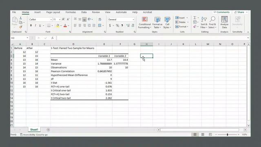Open Format as Table gallery
The width and height of the screenshot is (261, 147).
[x=157, y=23]
